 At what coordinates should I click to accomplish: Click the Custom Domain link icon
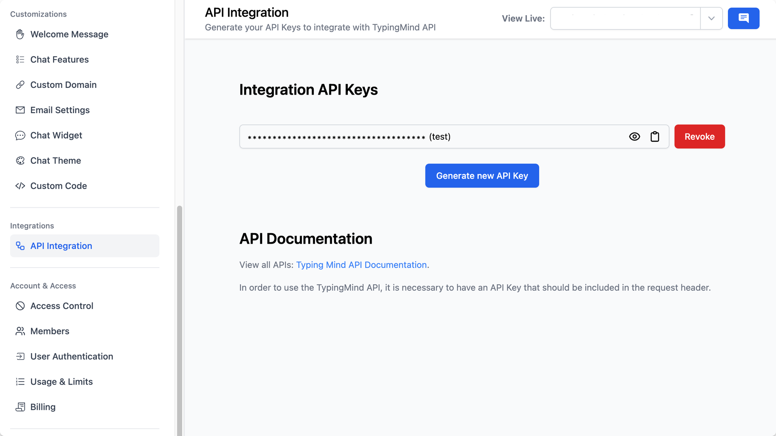pos(20,85)
